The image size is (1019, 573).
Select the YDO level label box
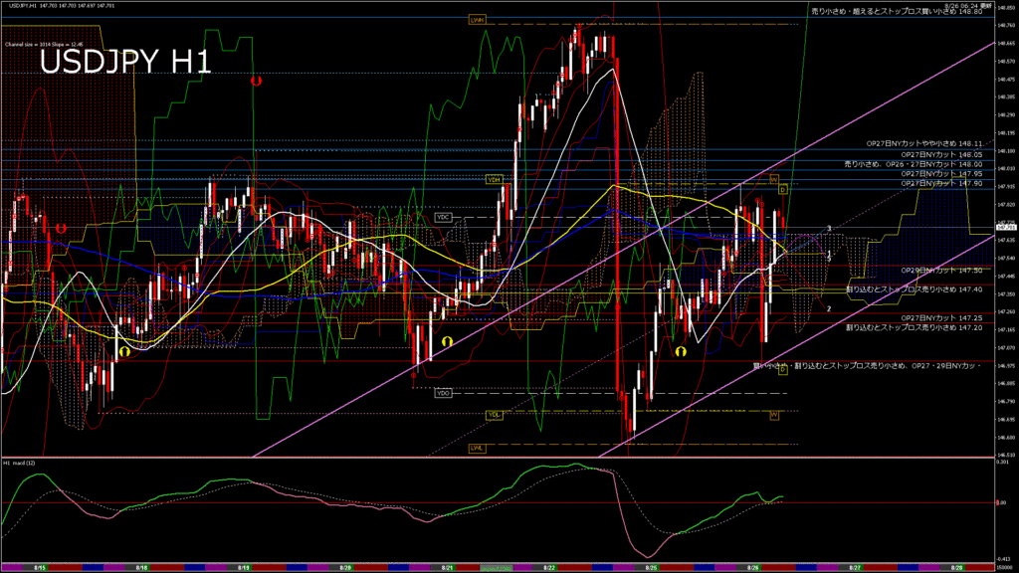[444, 393]
